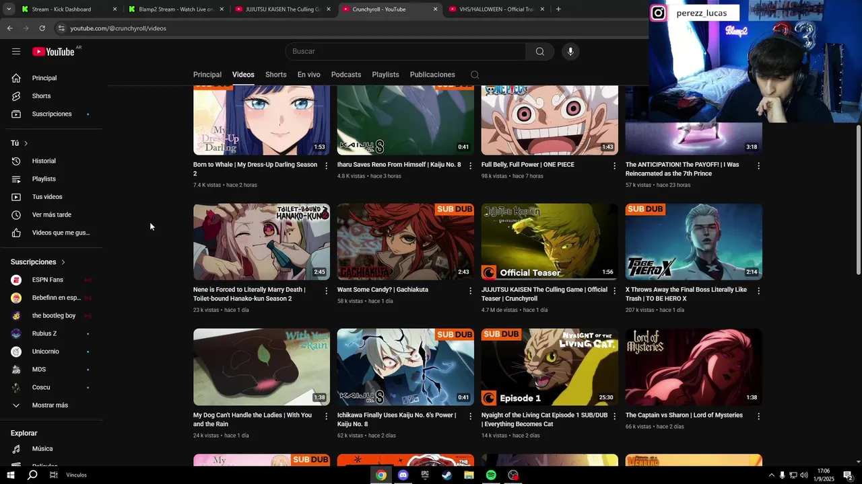Open options for Captain vs Sharon video
The width and height of the screenshot is (862, 484).
(758, 416)
